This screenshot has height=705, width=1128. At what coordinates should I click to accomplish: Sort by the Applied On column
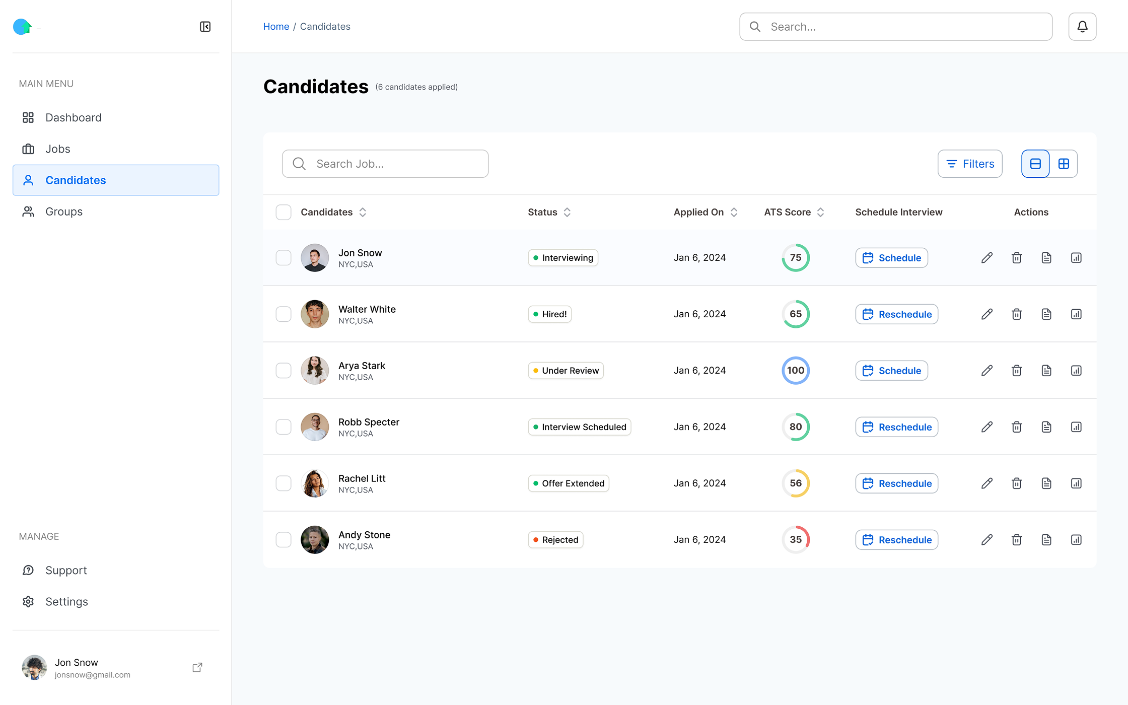733,212
